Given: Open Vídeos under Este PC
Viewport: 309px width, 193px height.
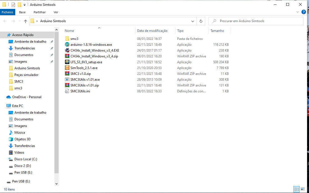Looking at the screenshot, I should coord(19,153).
